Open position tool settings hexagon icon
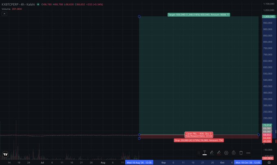The width and height of the screenshot is (277, 165). click(x=226, y=153)
